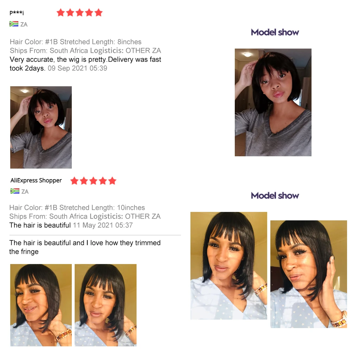Click 'Very accurate, the wig is pretty' review text
352x352 pixels.
coord(58,59)
